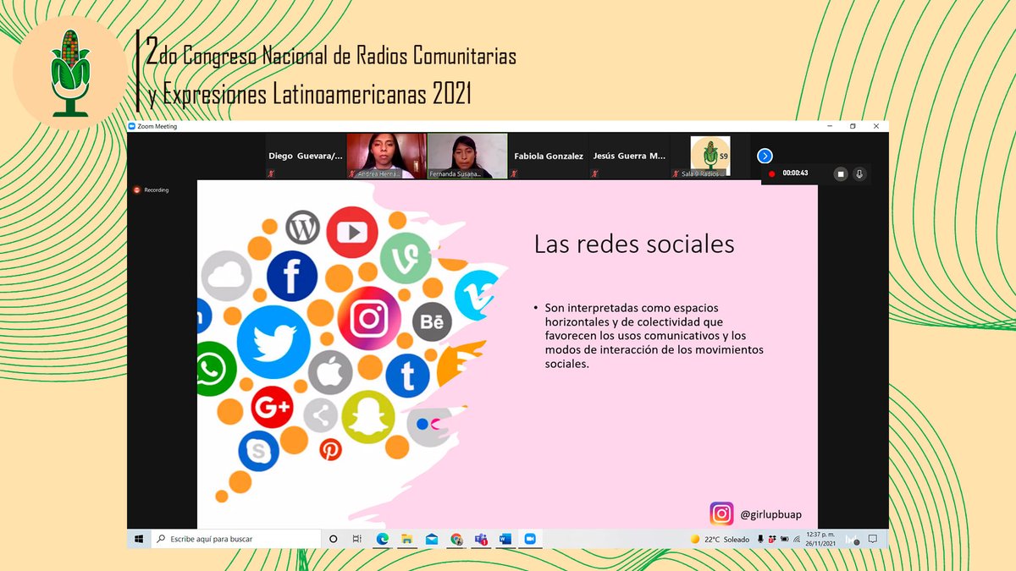Click the Flickr dots logo on slide
The height and width of the screenshot is (571, 1016).
click(x=429, y=425)
